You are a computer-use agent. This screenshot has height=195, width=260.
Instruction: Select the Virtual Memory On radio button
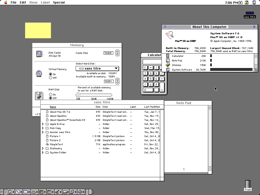point(51,74)
